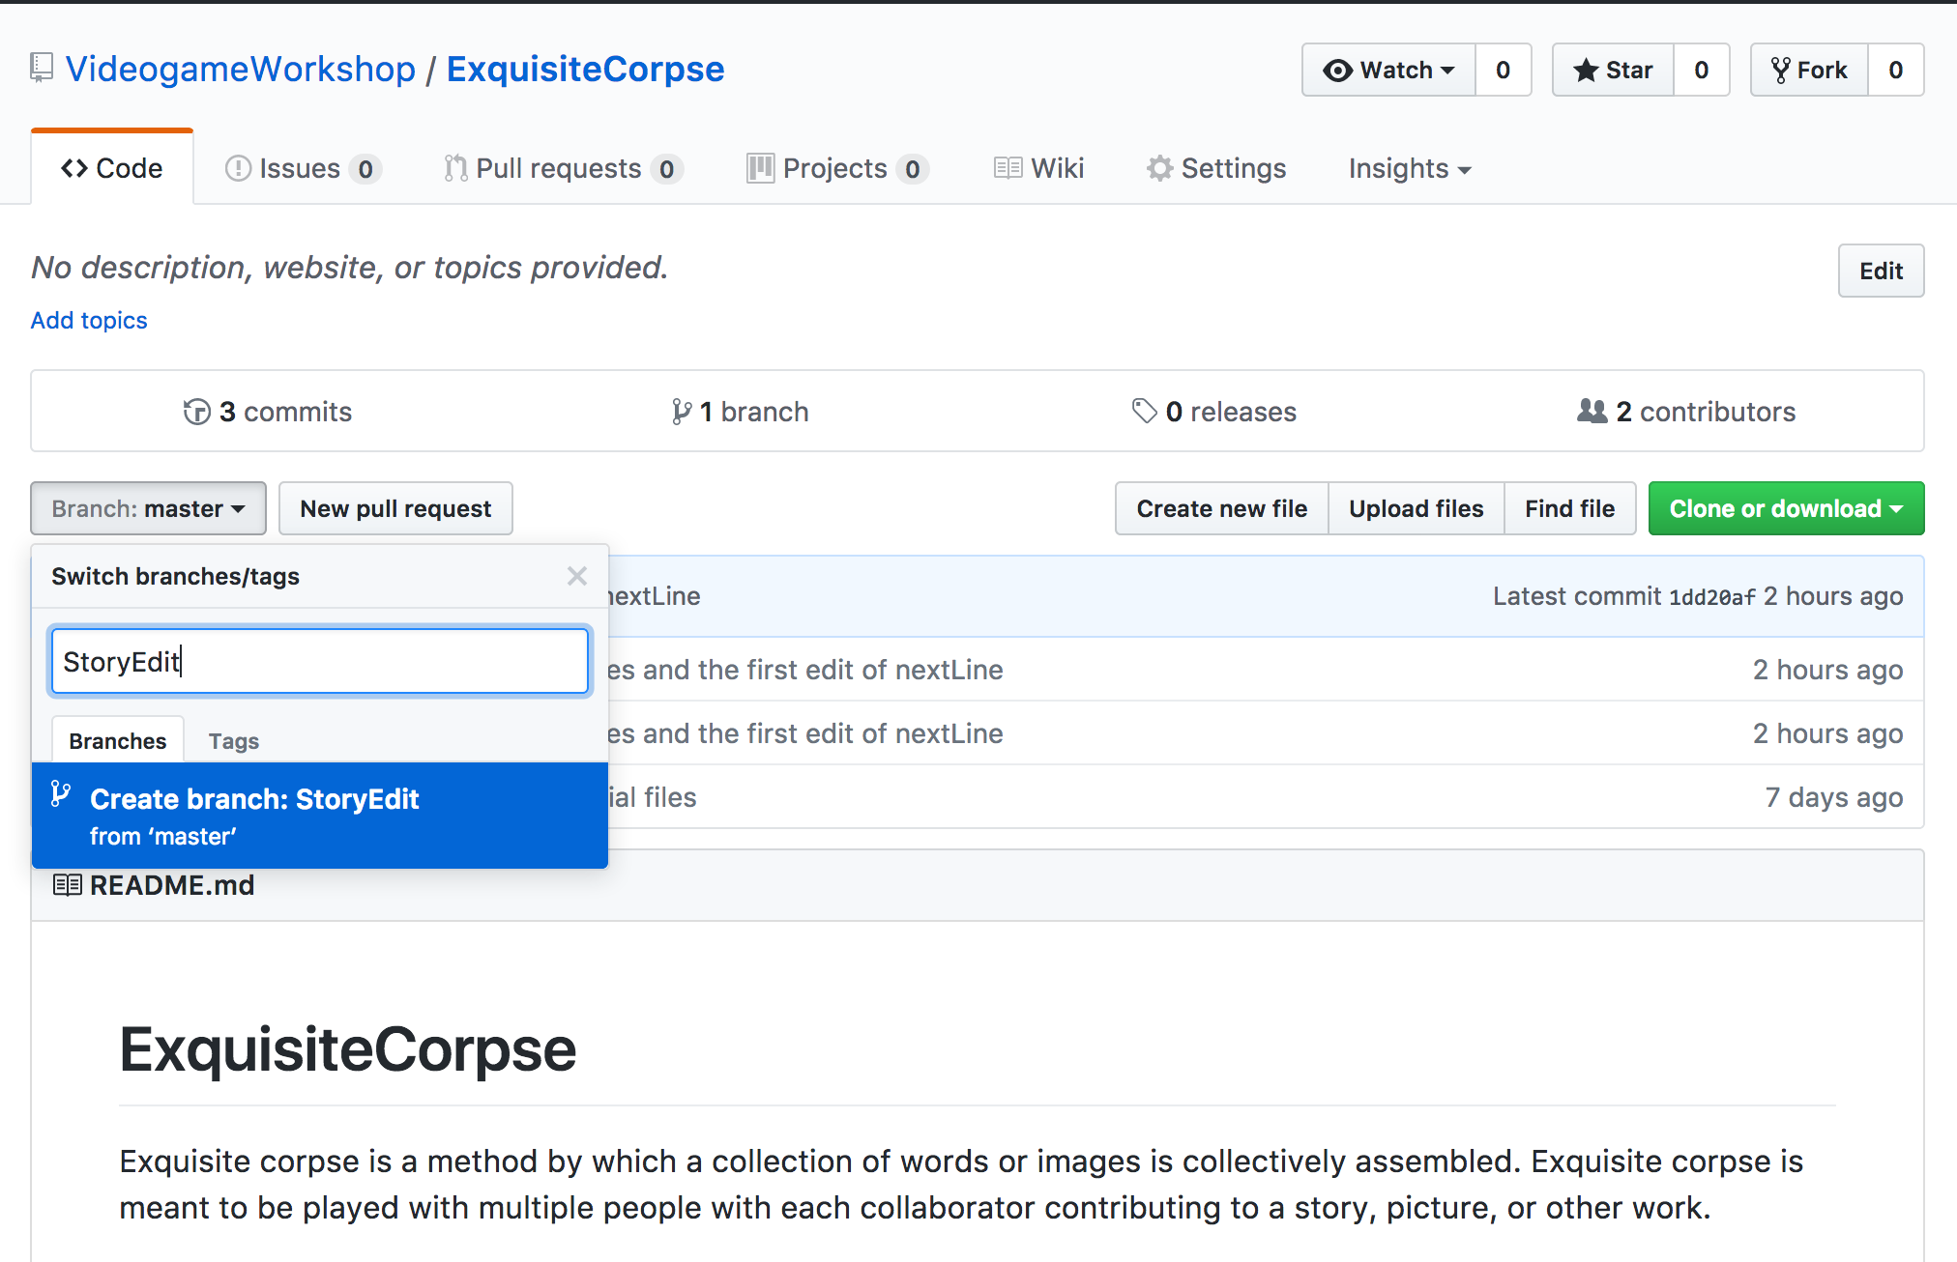View 0 releases link
Screen dimensions: 1957x1262
[x=1214, y=412]
